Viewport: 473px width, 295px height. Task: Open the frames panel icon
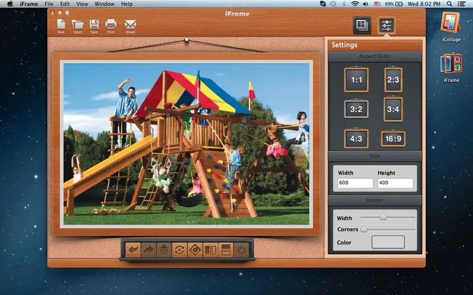[362, 25]
